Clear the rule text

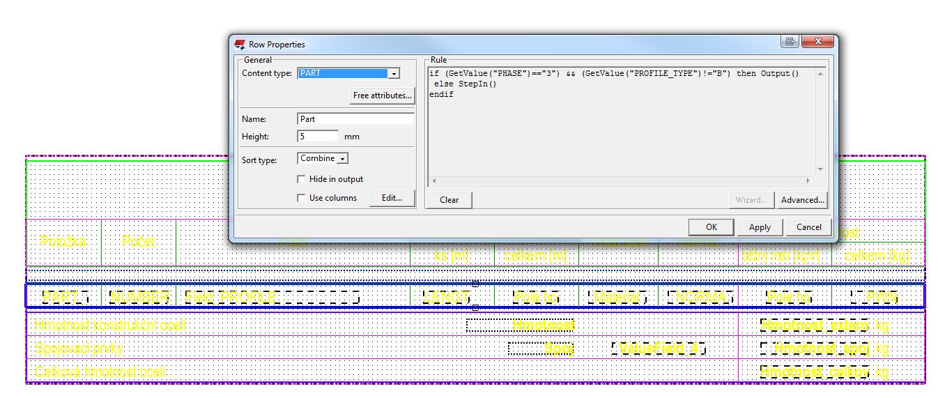pyautogui.click(x=449, y=200)
